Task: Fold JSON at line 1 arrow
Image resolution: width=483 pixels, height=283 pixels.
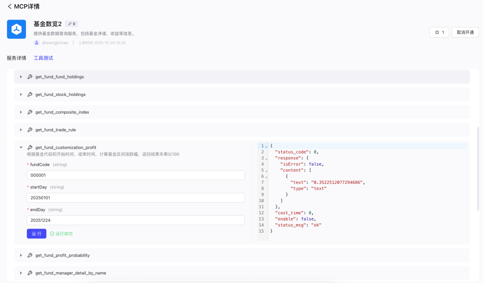Action: [x=267, y=146]
